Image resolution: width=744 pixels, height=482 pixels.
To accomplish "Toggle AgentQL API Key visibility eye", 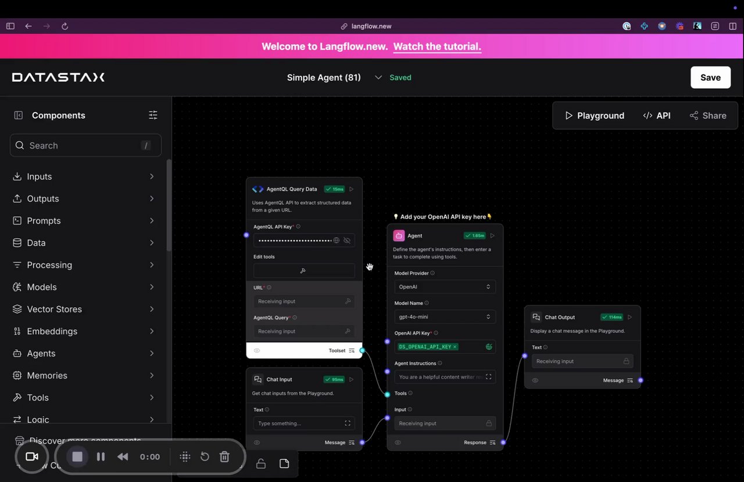I will [x=347, y=240].
